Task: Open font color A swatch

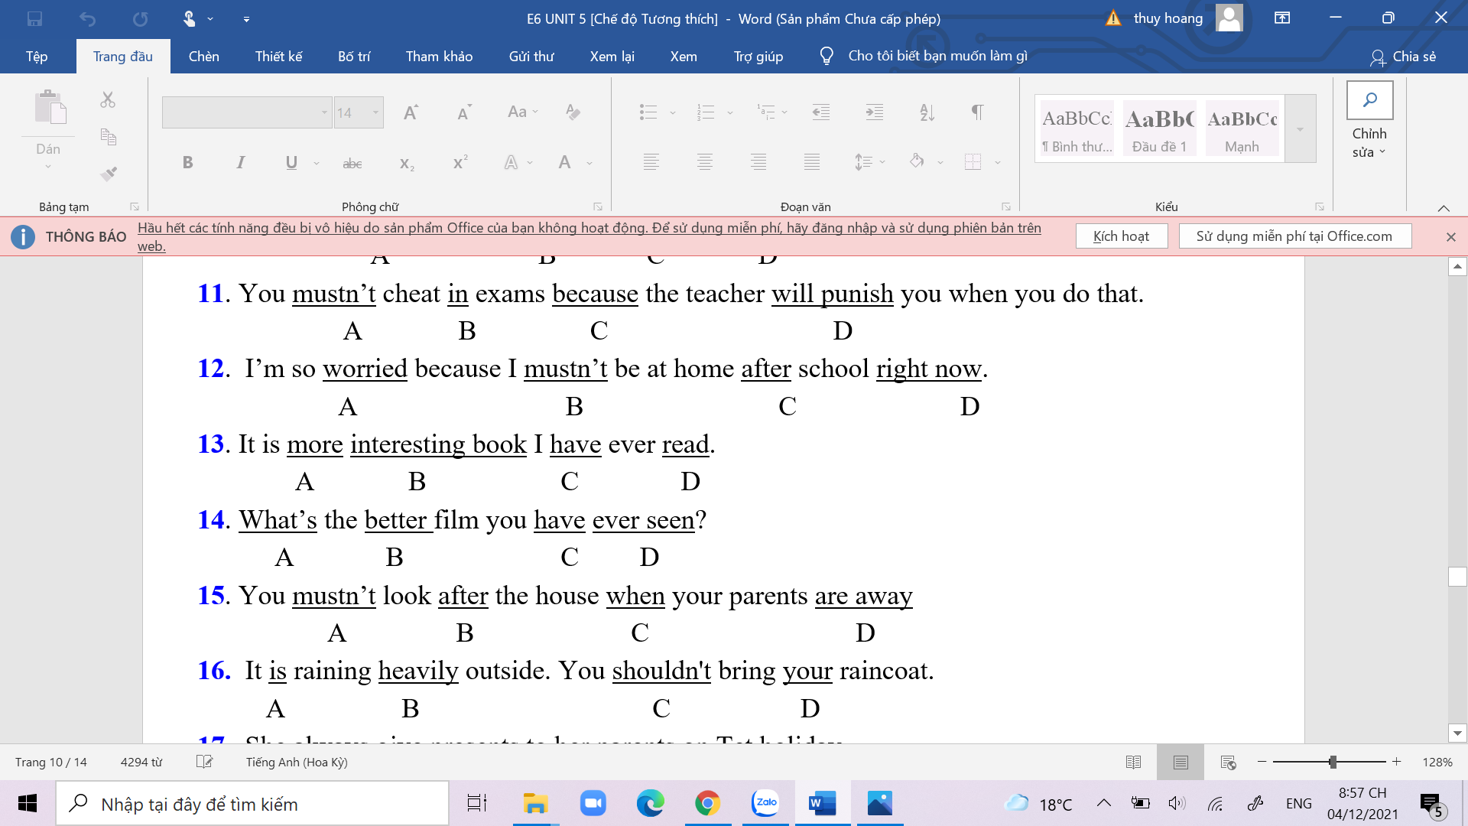Action: pos(564,162)
